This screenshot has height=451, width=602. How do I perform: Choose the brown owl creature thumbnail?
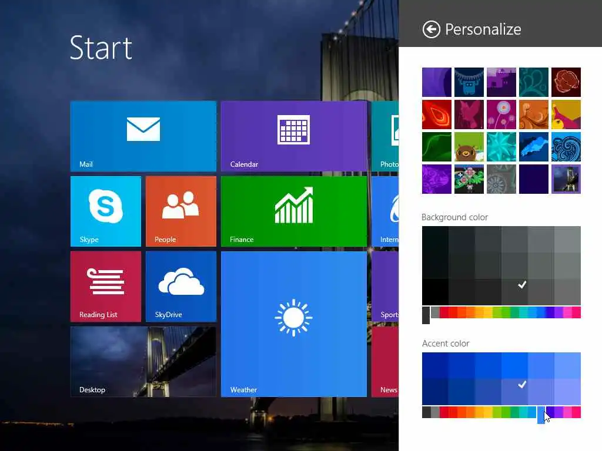[469, 147]
